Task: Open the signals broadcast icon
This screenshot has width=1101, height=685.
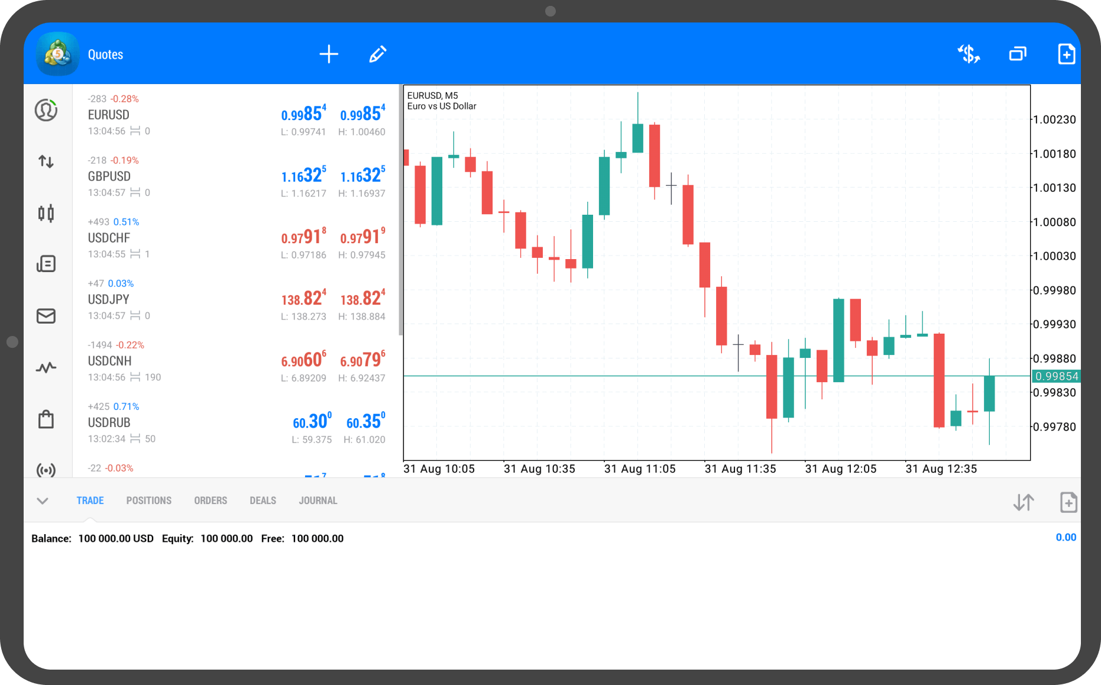Action: [x=46, y=470]
